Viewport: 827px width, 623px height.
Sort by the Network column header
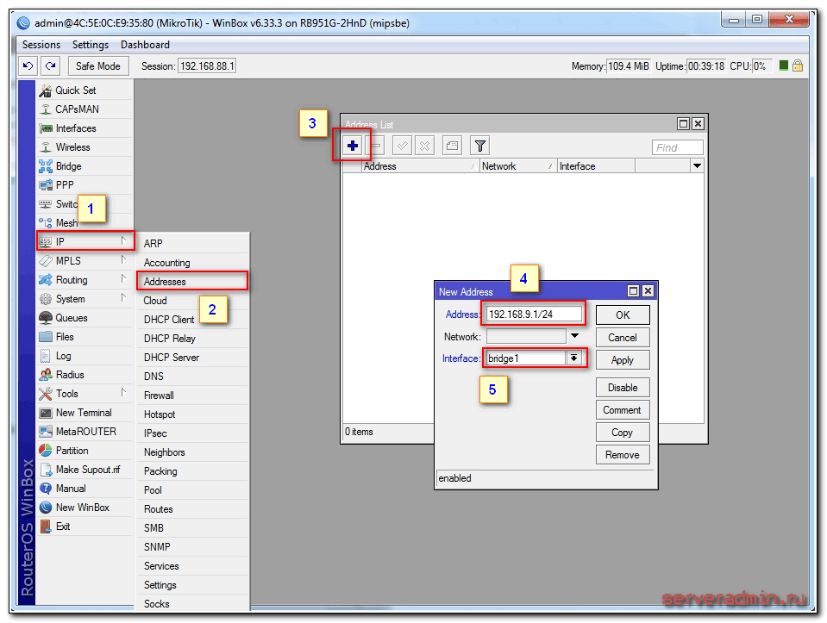click(518, 166)
